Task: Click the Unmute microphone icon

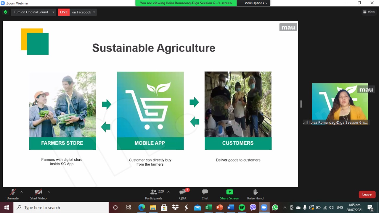Action: (12, 192)
